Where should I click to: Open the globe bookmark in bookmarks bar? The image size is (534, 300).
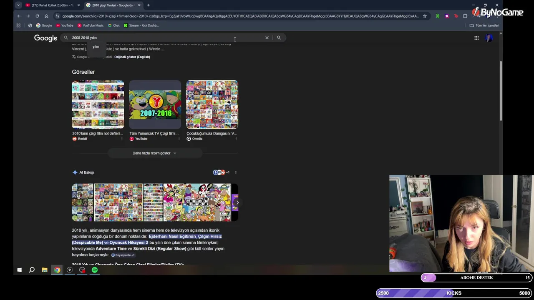pyautogui.click(x=30, y=25)
